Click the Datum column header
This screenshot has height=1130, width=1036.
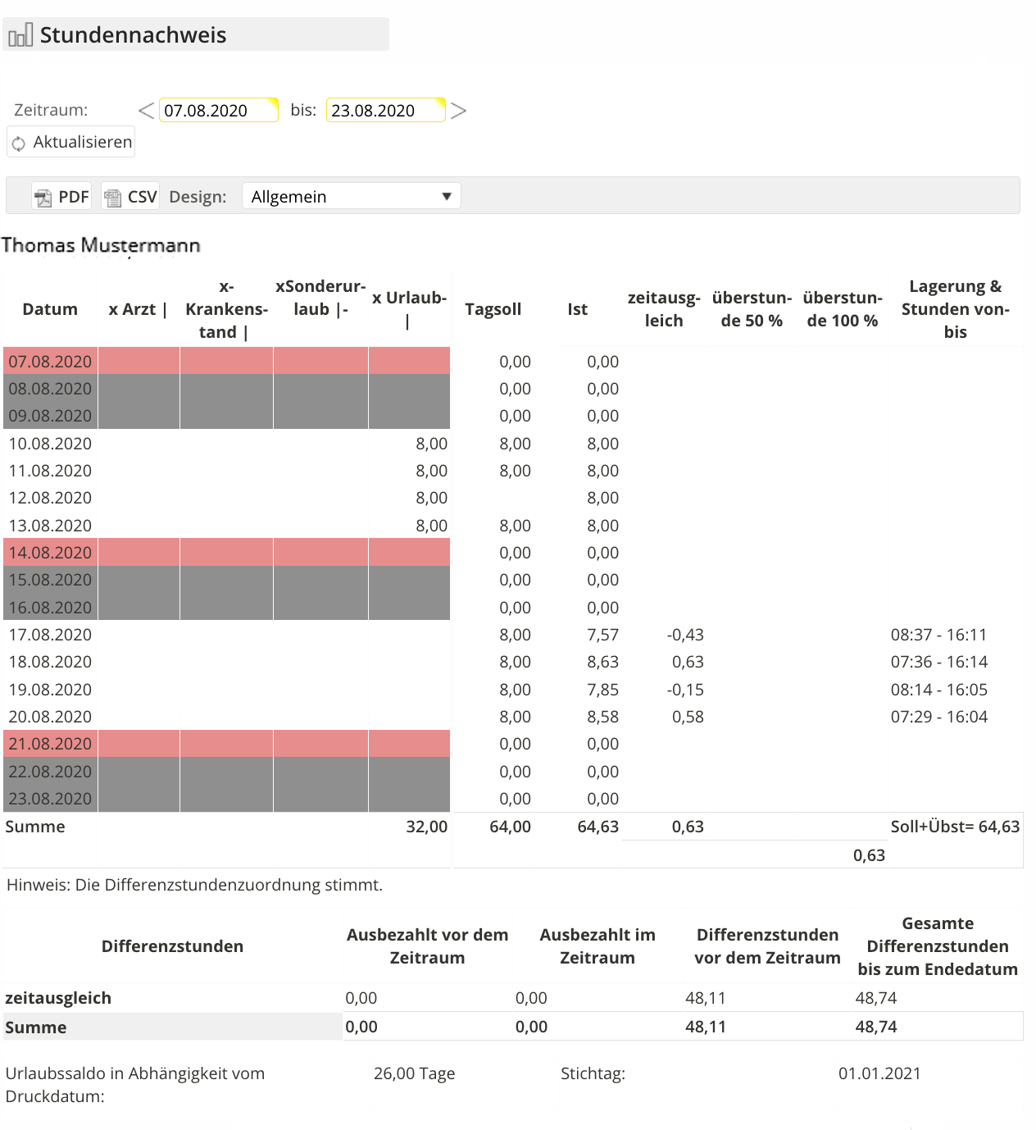[x=50, y=309]
